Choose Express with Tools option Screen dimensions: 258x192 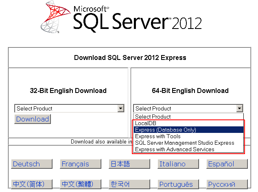188,136
